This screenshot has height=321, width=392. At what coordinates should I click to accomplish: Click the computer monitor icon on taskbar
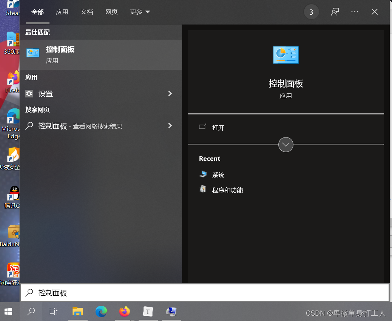(171, 312)
